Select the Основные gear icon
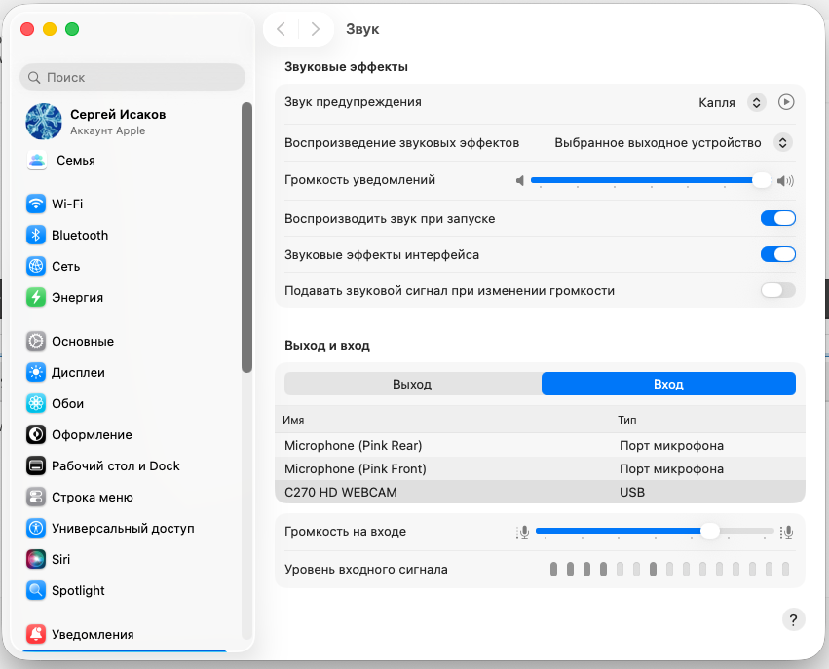This screenshot has height=669, width=829. pos(36,341)
